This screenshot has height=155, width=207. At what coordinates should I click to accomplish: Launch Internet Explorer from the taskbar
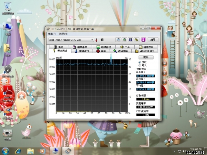pos(18,151)
